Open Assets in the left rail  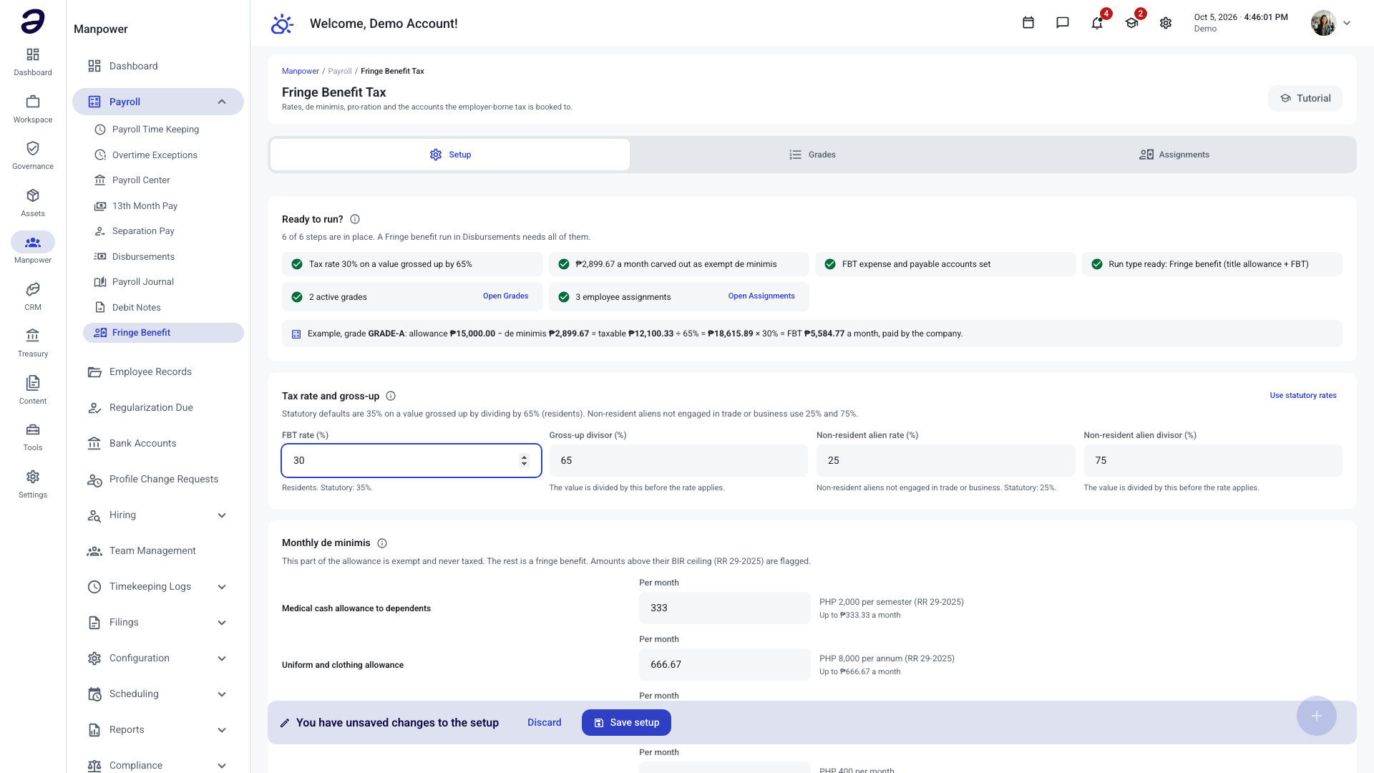tap(33, 203)
